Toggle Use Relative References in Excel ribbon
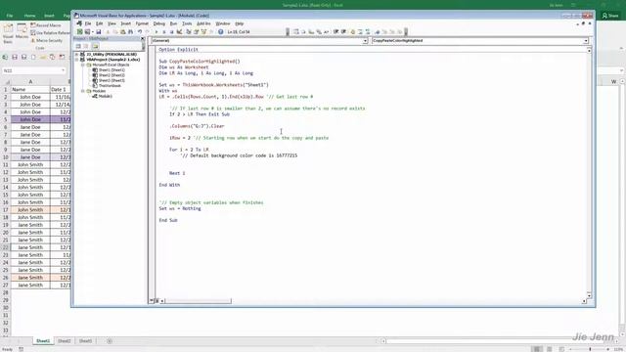The width and height of the screenshot is (626, 352). (x=50, y=32)
